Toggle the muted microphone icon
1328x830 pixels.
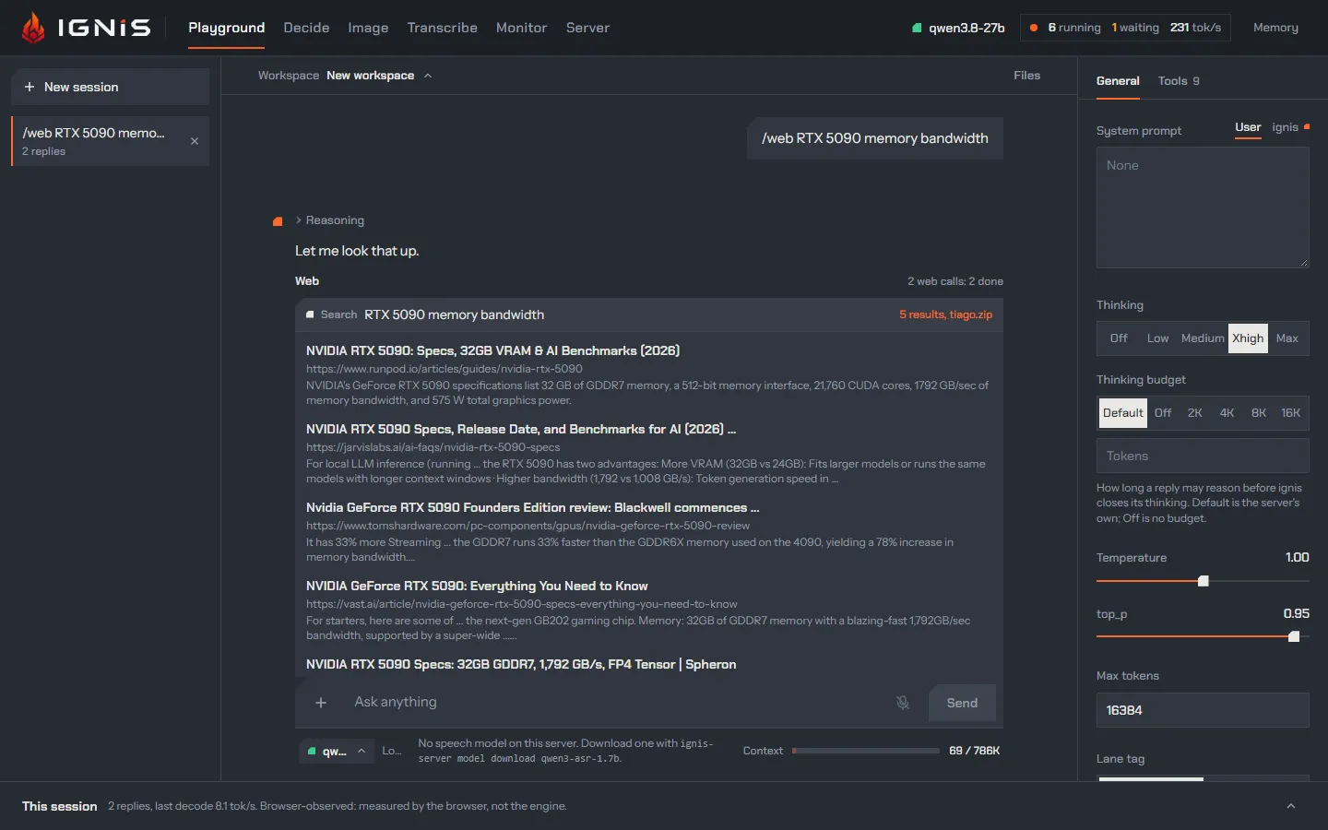coord(903,703)
